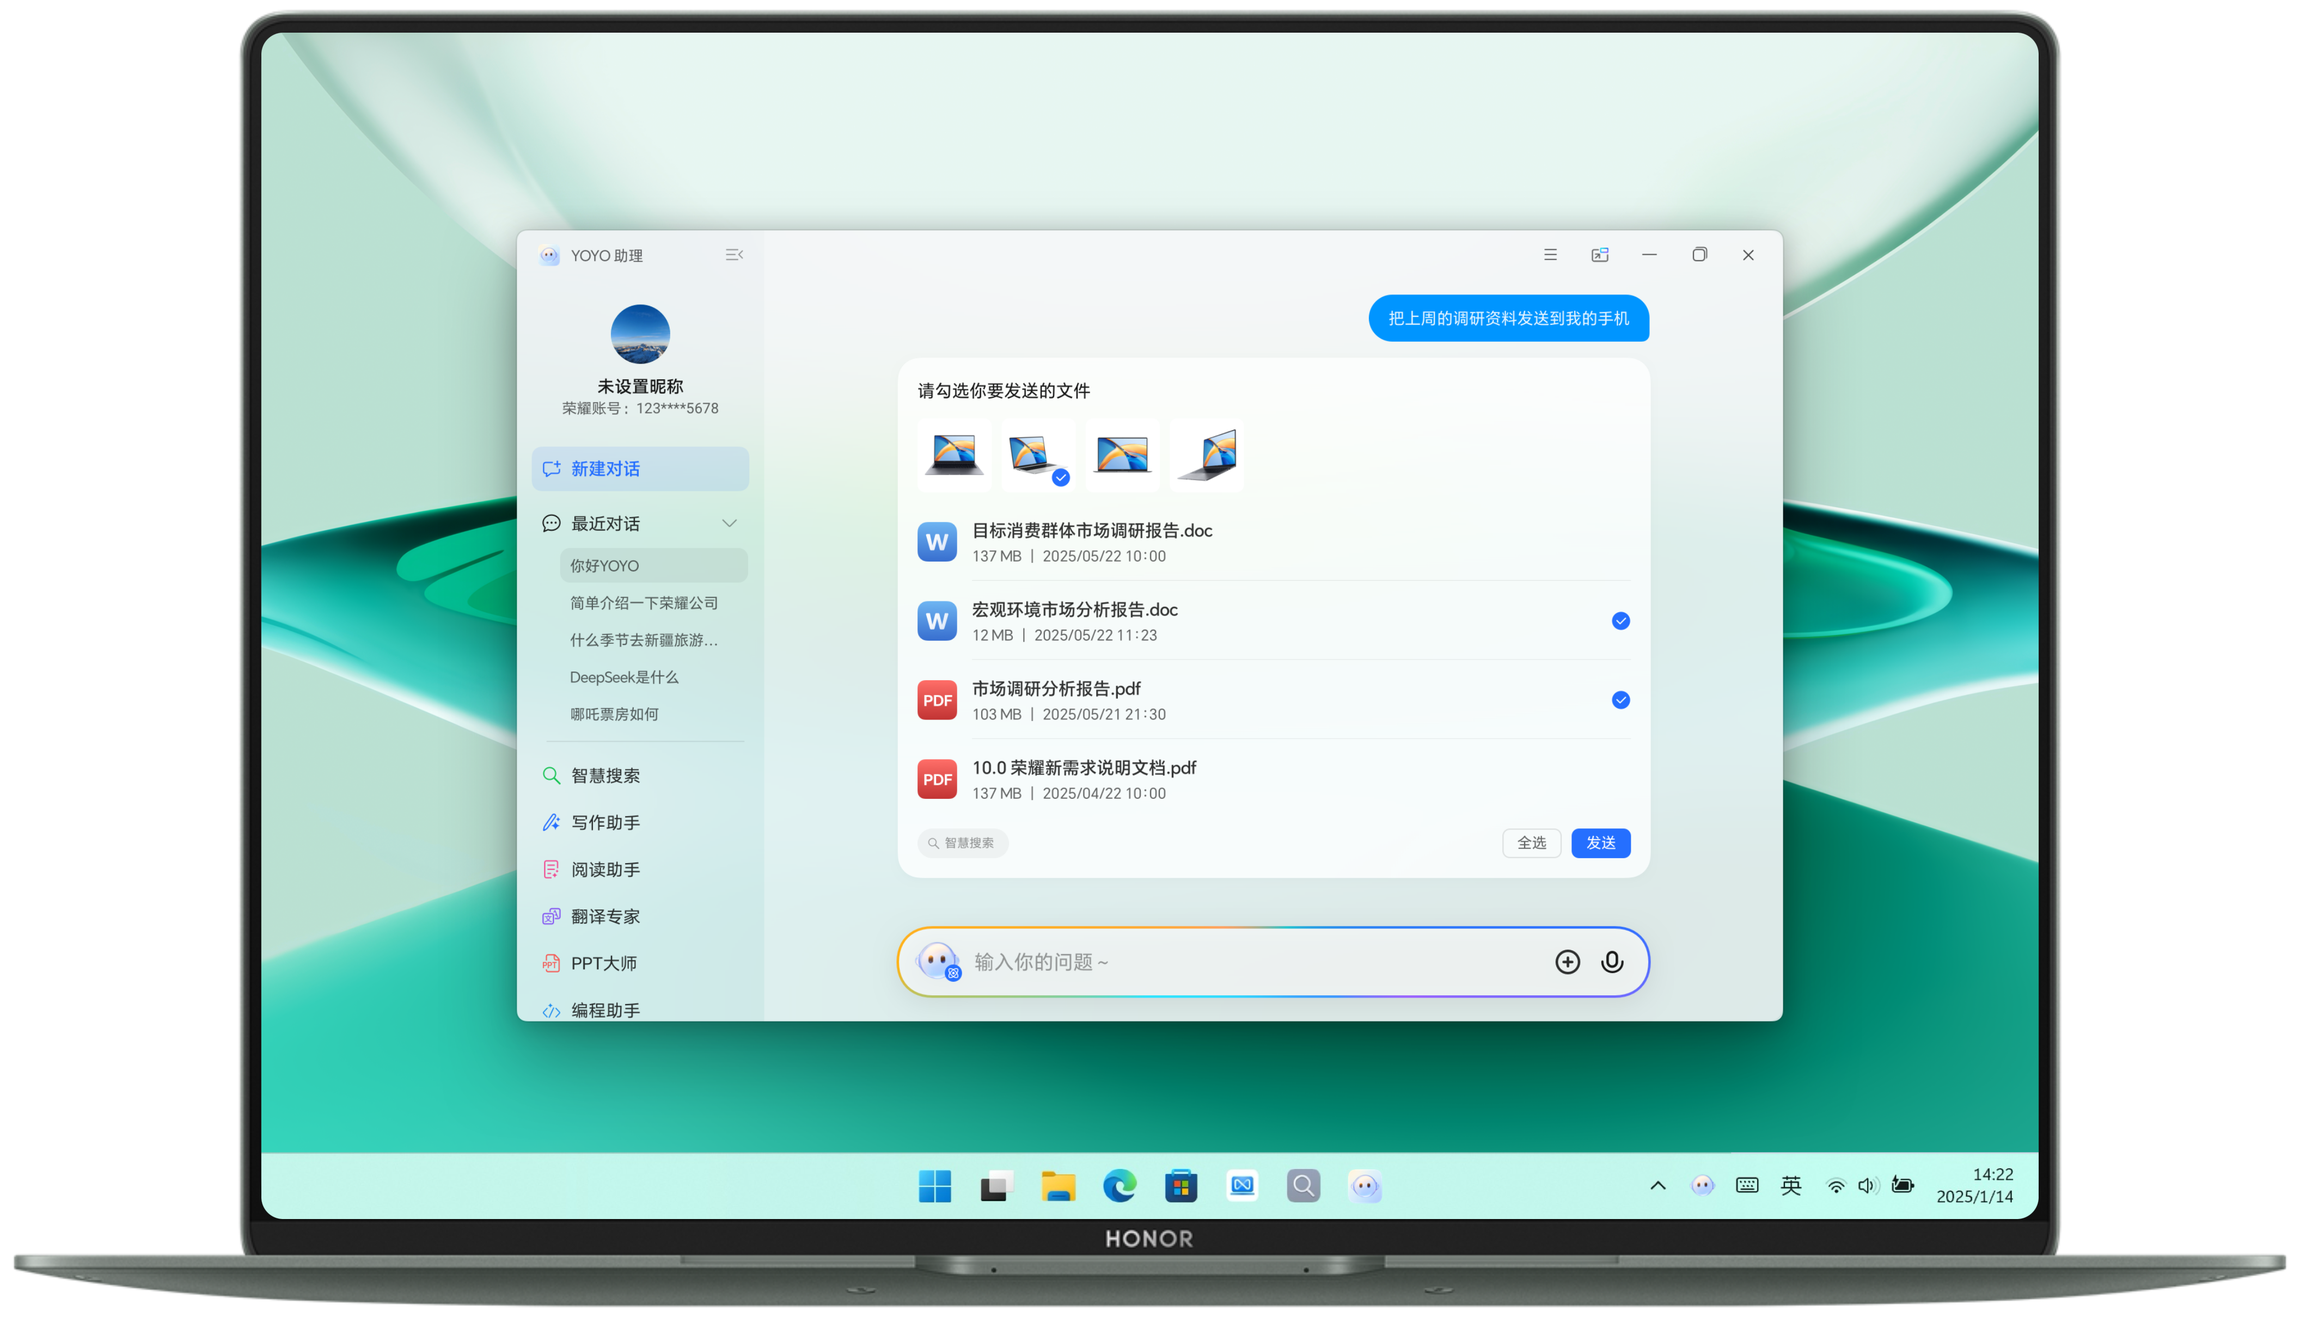Open 阅读助手 reading assistant
Image resolution: width=2300 pixels, height=1317 pixels.
(x=604, y=869)
